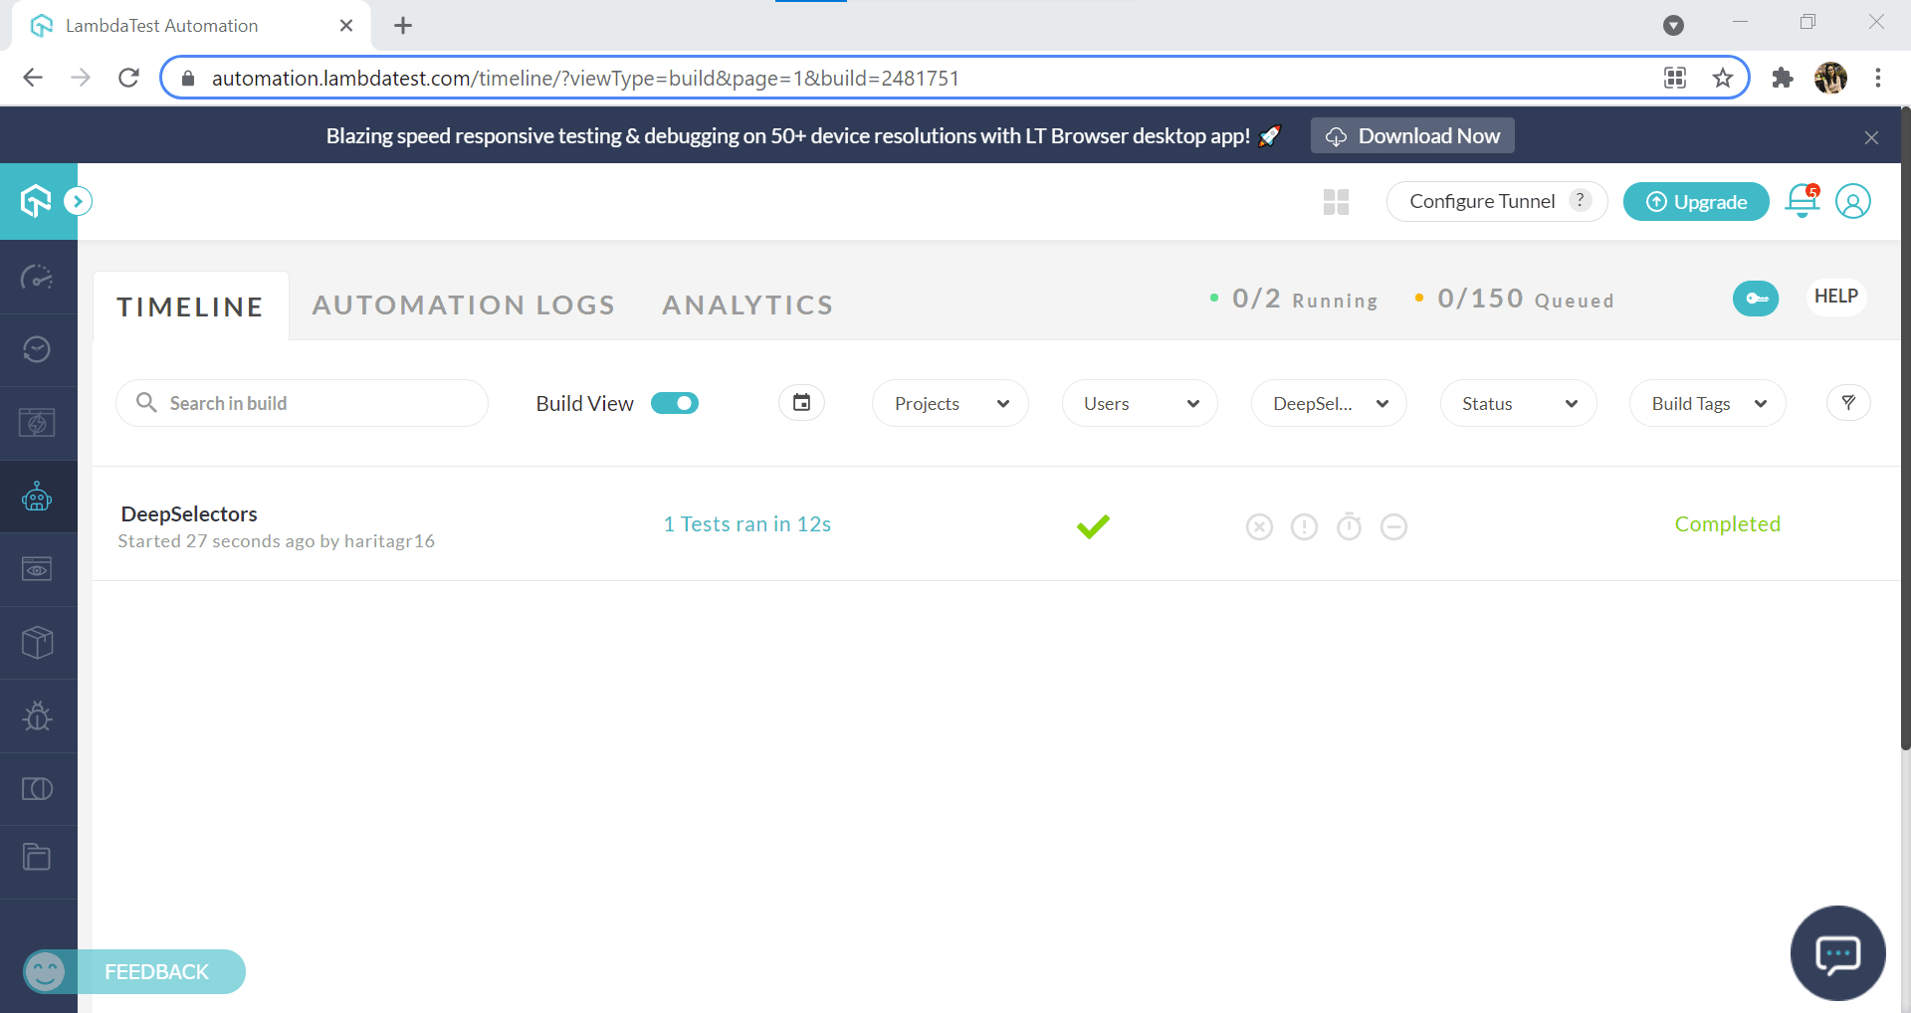Click the LambdaTest logo icon
This screenshot has height=1013, width=1911.
click(x=36, y=201)
